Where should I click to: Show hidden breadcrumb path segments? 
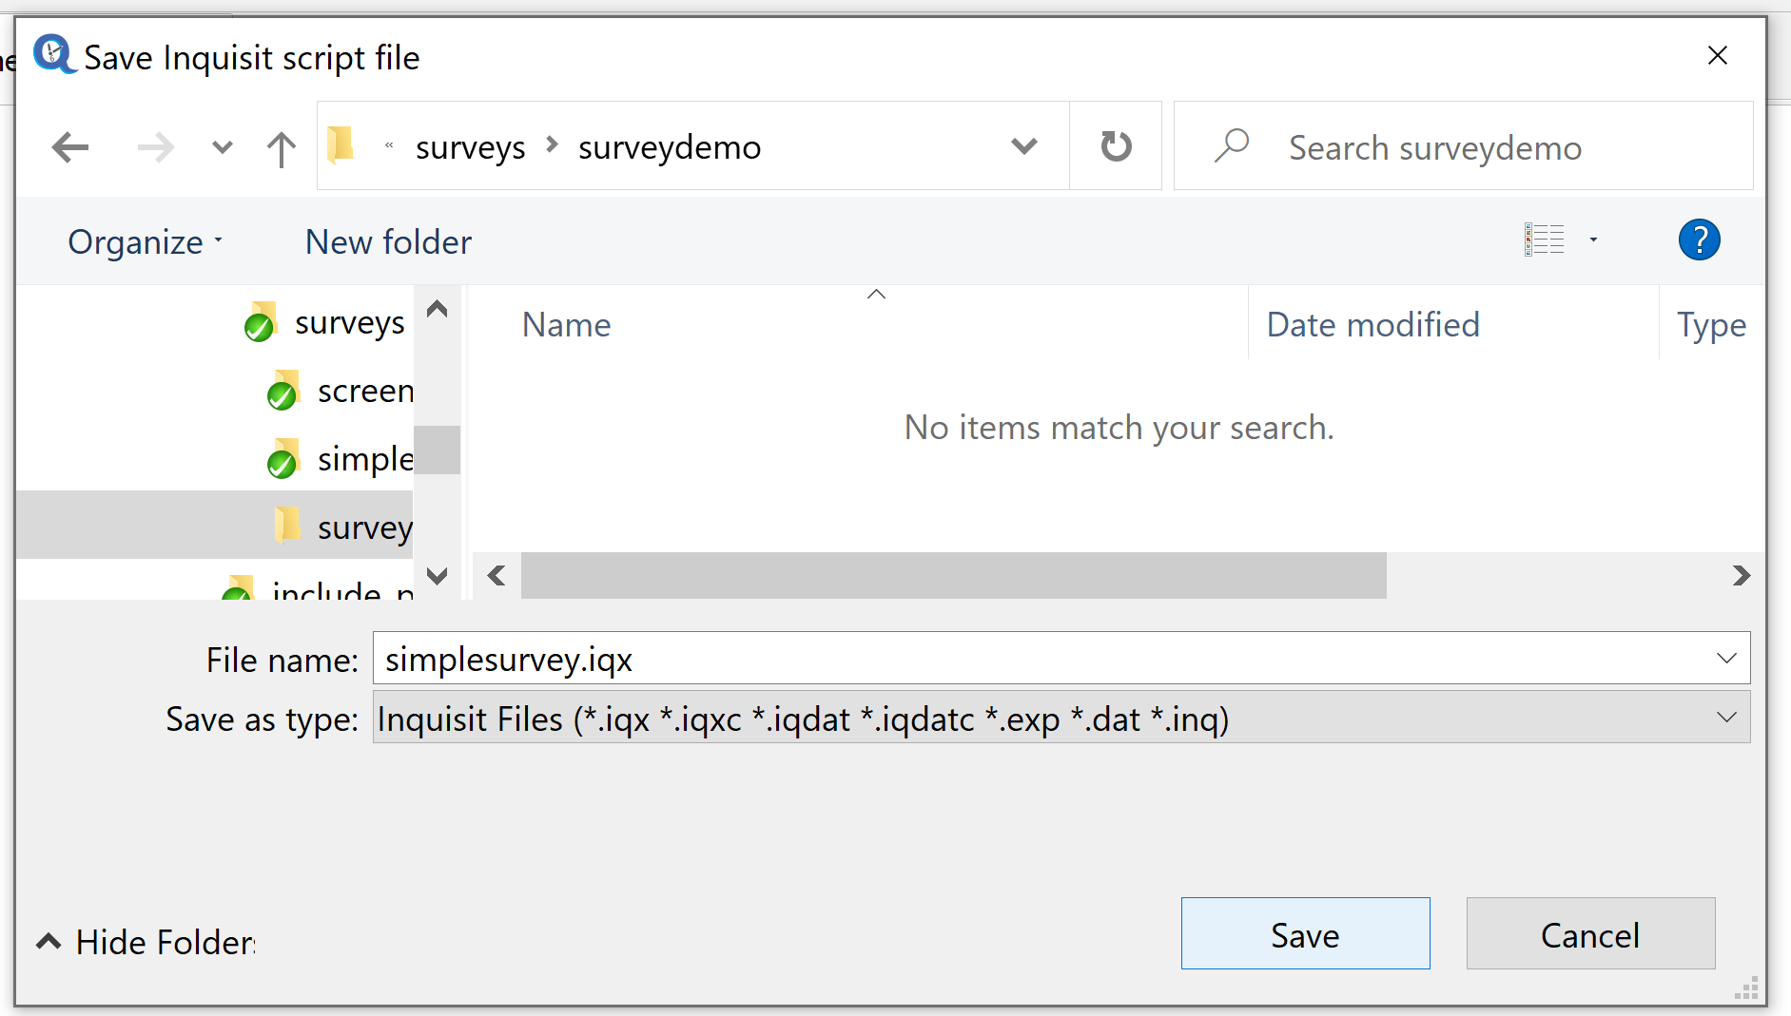pyautogui.click(x=389, y=145)
